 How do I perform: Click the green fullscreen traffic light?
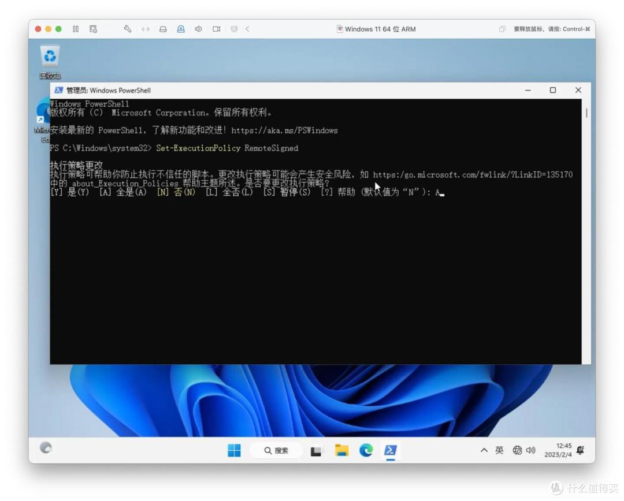[x=58, y=29]
